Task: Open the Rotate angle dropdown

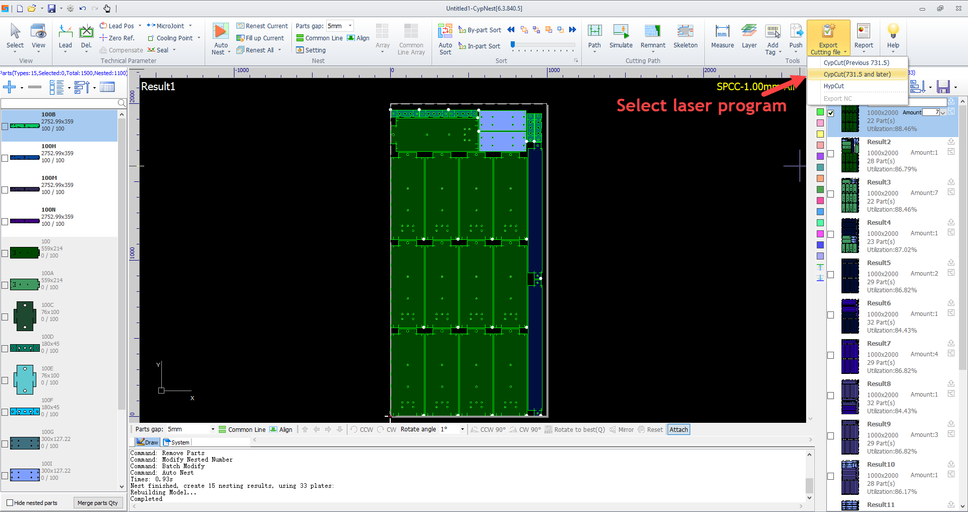Action: tap(462, 429)
